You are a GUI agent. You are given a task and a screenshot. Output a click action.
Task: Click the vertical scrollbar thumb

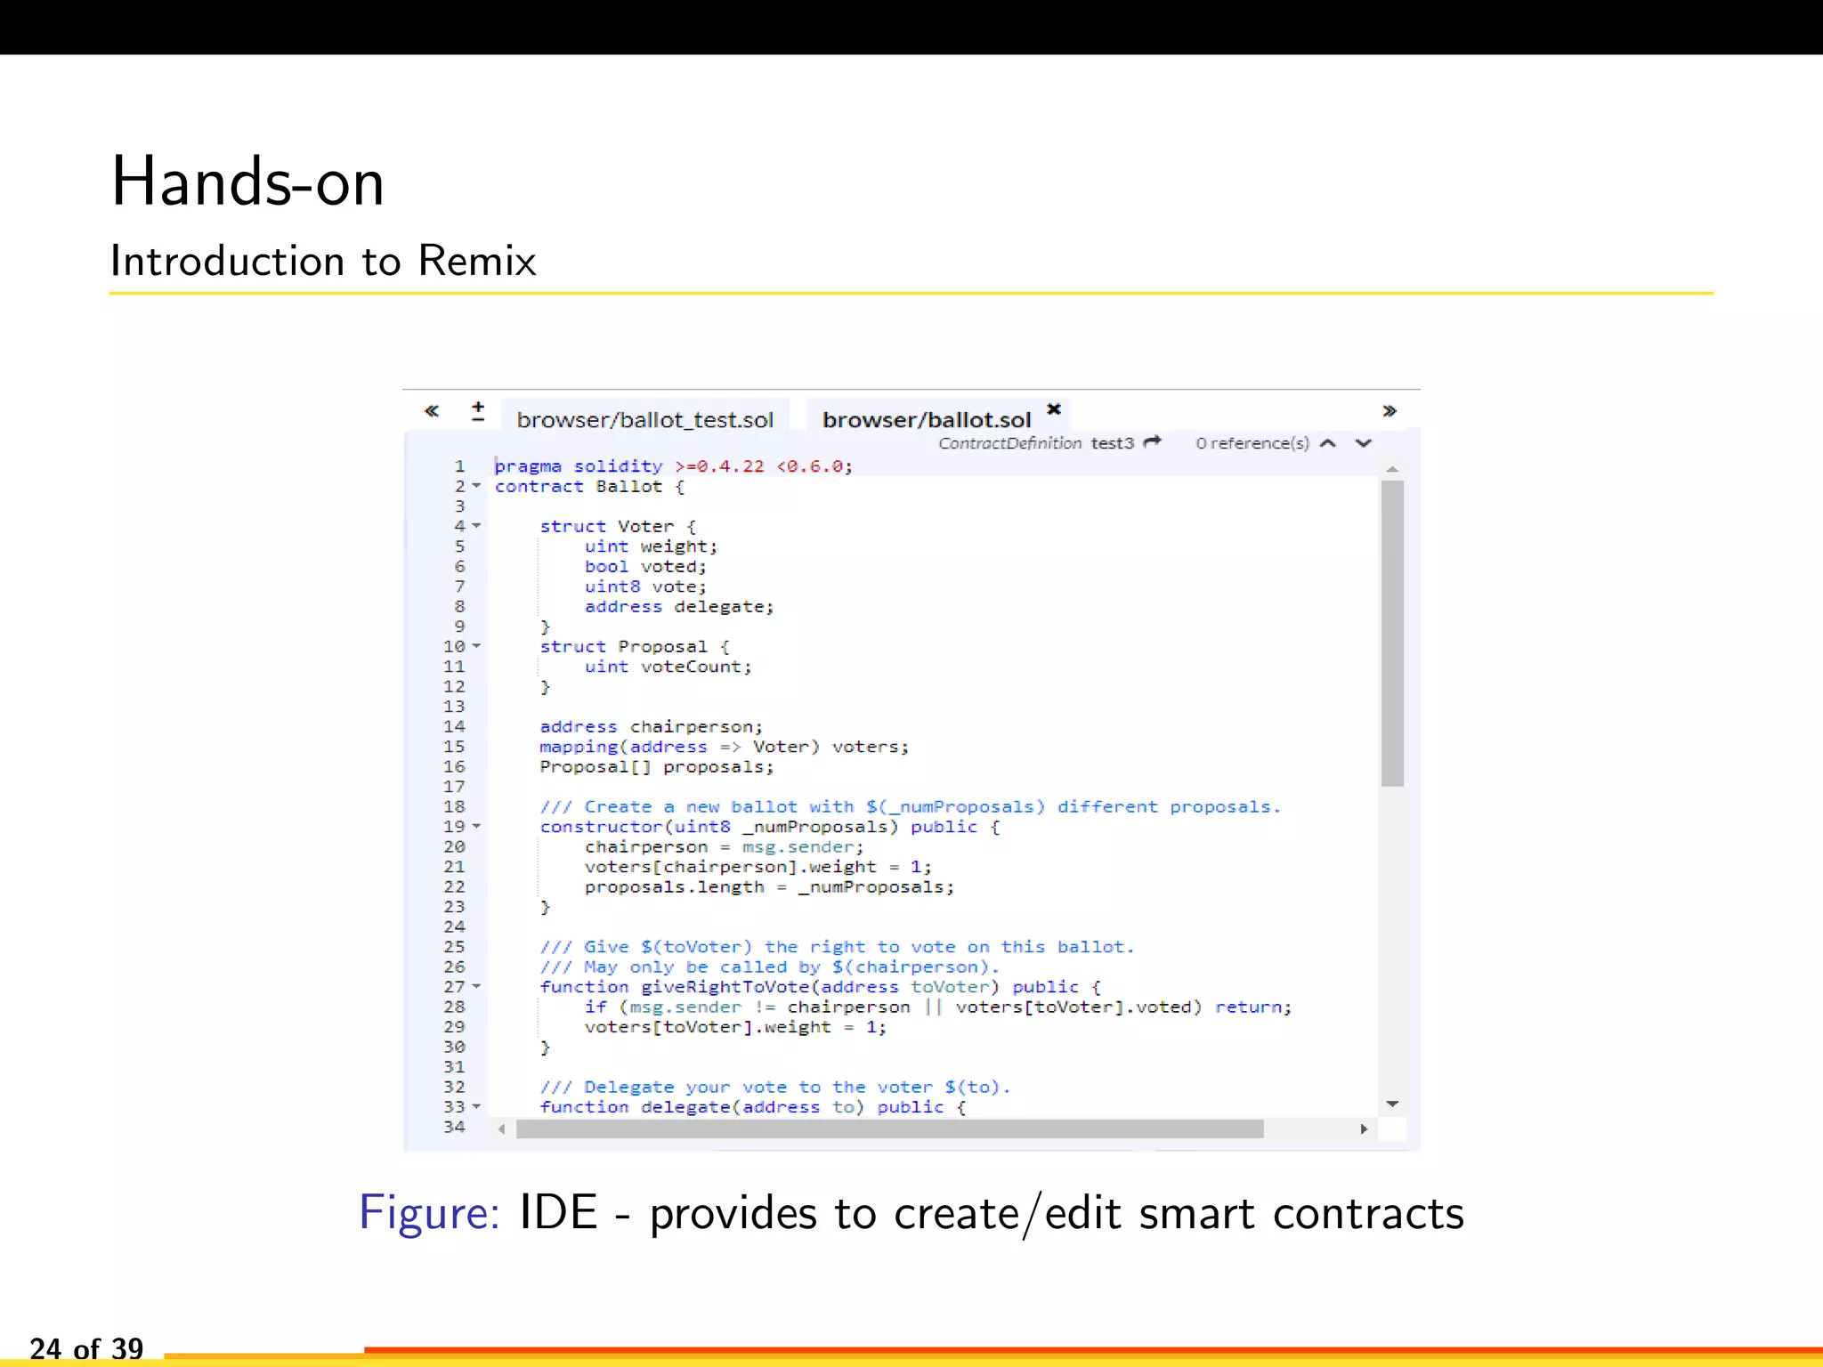click(1392, 634)
